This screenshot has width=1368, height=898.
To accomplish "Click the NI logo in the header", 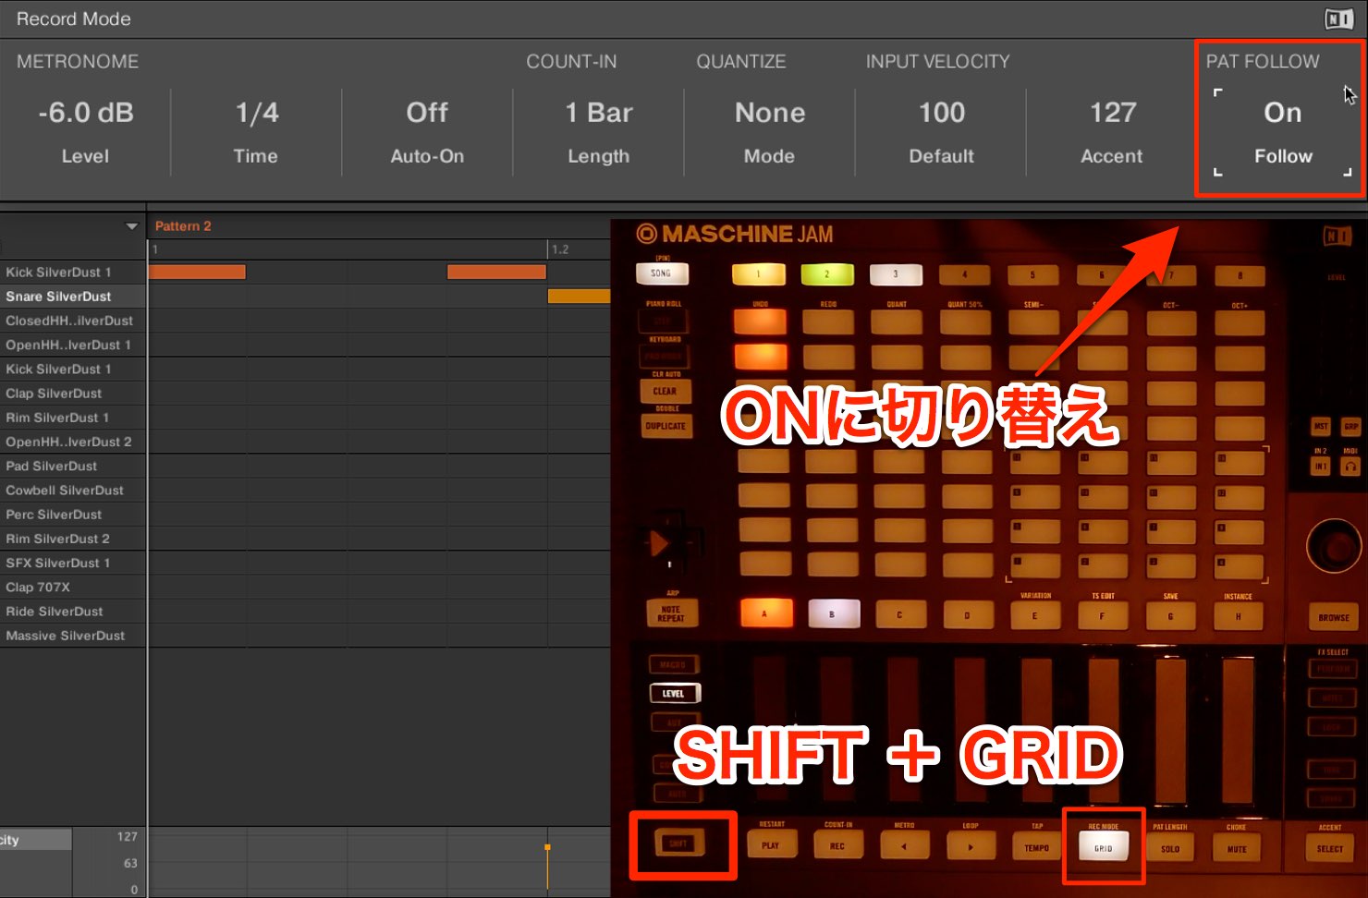I will (x=1338, y=18).
